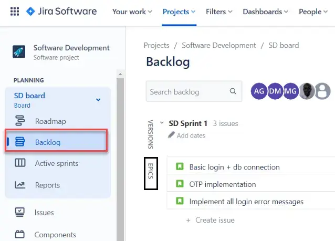Open the EPICS side panel
335x241 pixels.
coord(151,173)
